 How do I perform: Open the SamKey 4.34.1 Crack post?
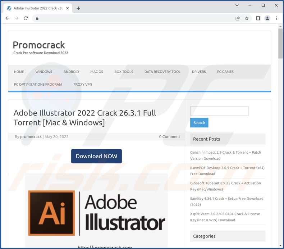click(x=227, y=202)
